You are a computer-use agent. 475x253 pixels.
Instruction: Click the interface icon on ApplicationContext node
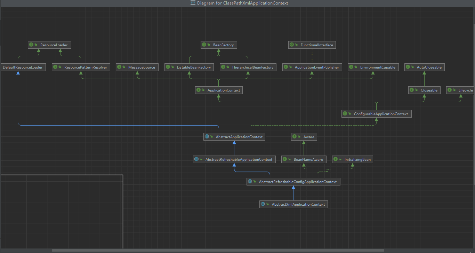pos(199,90)
